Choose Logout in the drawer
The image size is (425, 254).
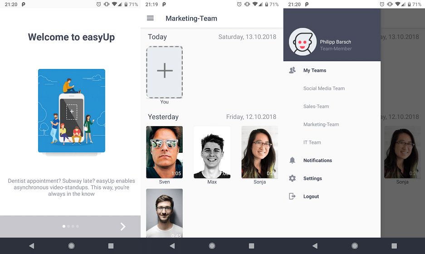coord(311,196)
